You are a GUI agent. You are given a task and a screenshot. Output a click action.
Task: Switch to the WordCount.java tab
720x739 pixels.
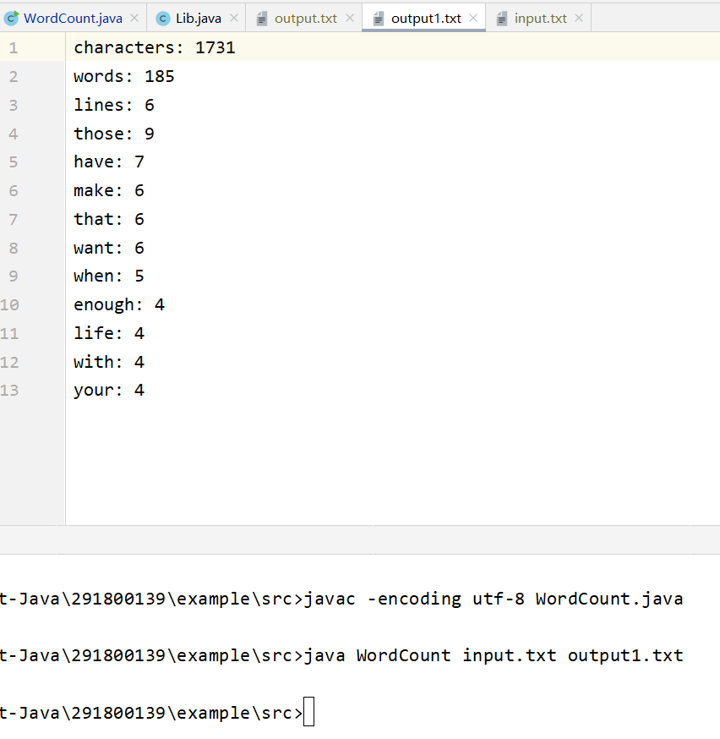coord(73,18)
